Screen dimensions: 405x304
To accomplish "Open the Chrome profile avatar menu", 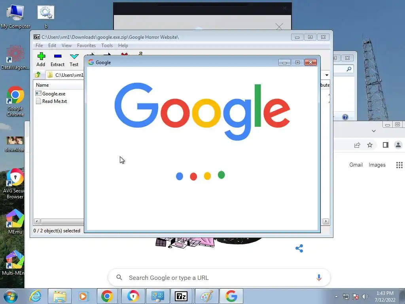I will click(398, 145).
